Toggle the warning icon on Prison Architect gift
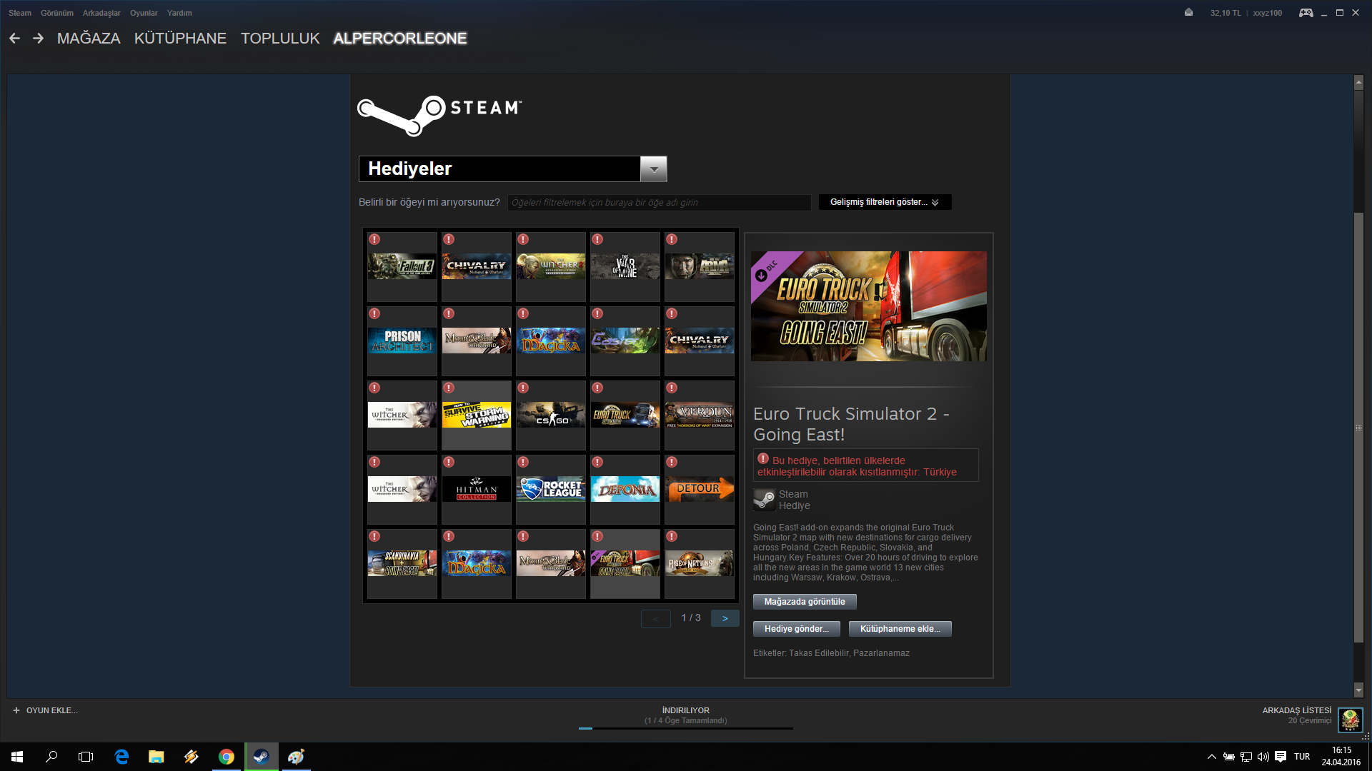The image size is (1372, 771). [x=374, y=313]
